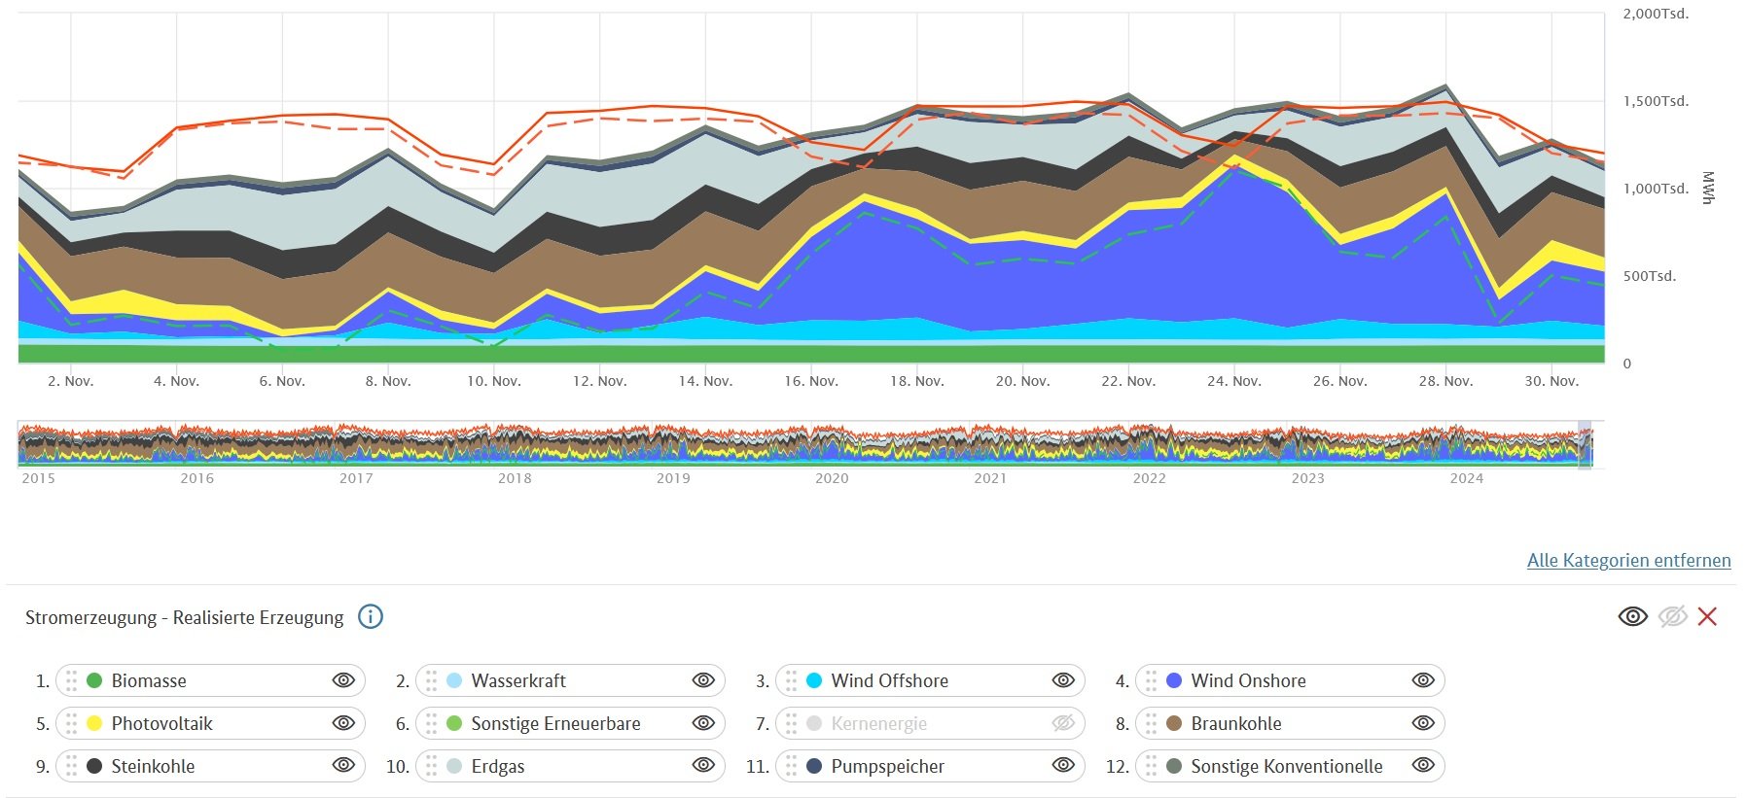1747x798 pixels.
Task: Click the 'Pumpspeicher' legend label
Action: [x=888, y=767]
